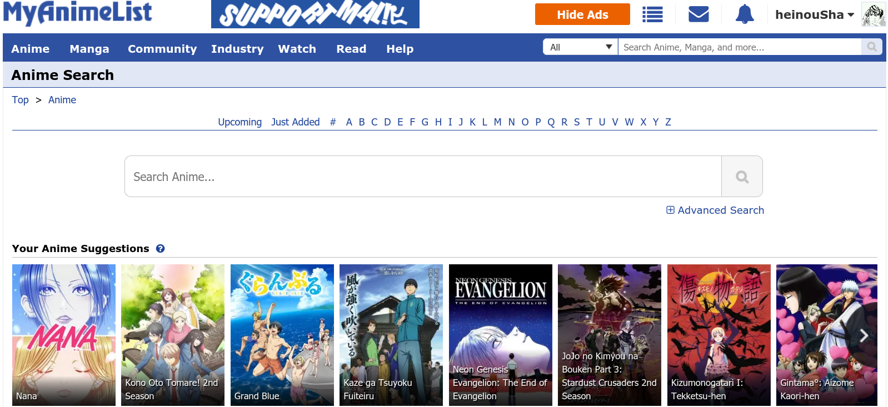Browse anime starting with letter C
Image resolution: width=888 pixels, height=407 pixels.
pos(375,122)
